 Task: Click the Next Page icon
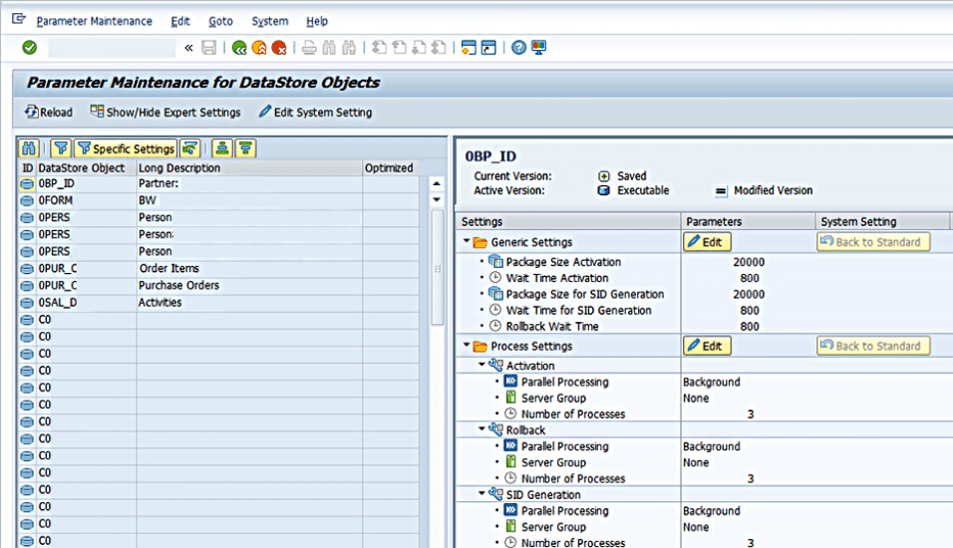point(419,48)
